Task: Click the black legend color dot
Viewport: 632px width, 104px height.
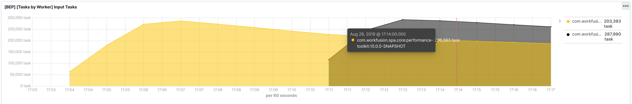Action: coord(568,34)
